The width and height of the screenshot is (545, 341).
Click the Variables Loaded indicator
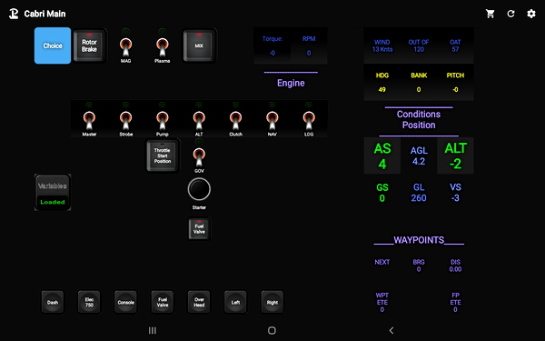pos(53,193)
